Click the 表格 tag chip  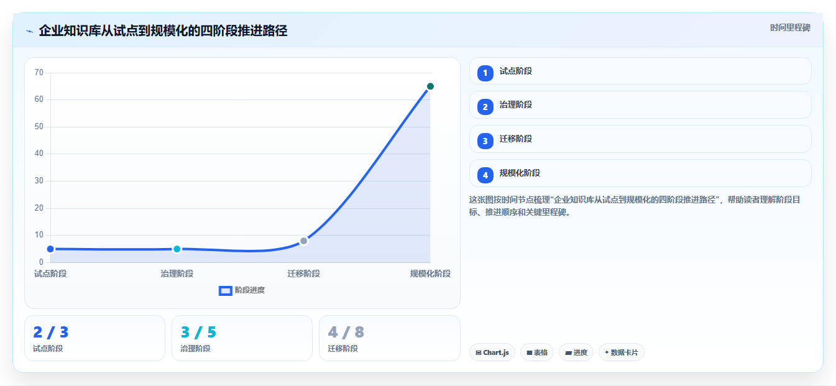(x=537, y=352)
